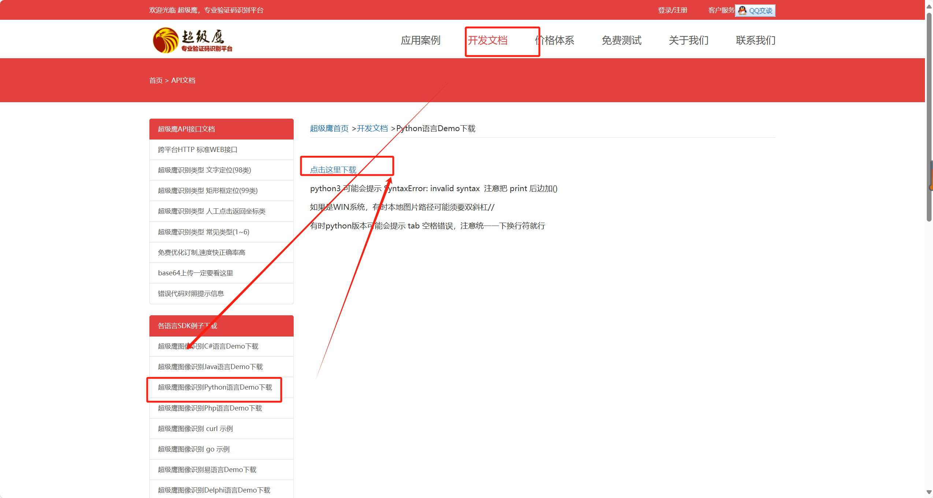
Task: Open 人工点击返回坐标类 entry
Action: (222, 211)
